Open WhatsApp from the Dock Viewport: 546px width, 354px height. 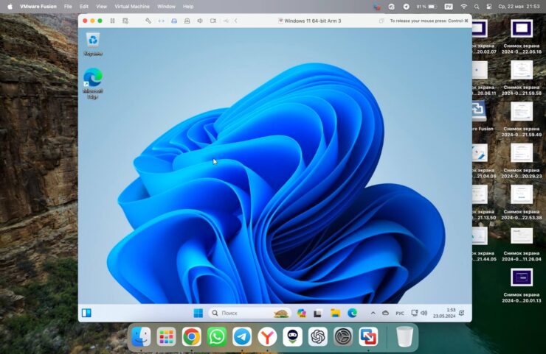tap(217, 336)
